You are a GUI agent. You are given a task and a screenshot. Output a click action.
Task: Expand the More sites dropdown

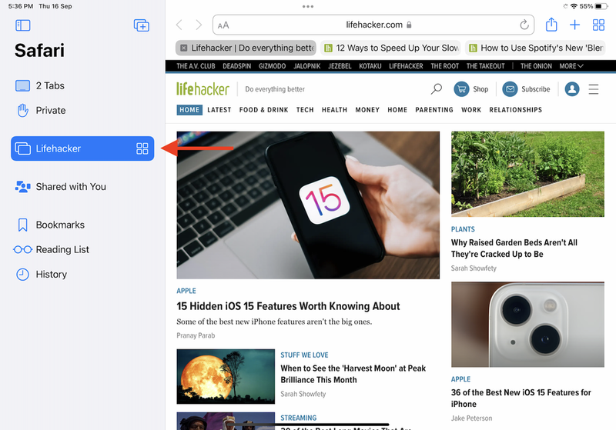pyautogui.click(x=571, y=66)
